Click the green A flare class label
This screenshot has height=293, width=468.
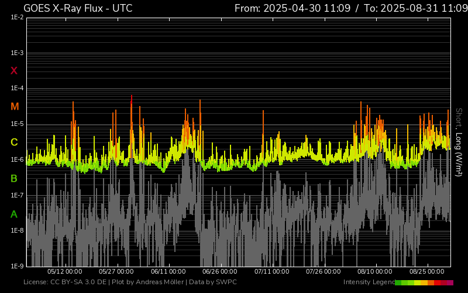14,214
